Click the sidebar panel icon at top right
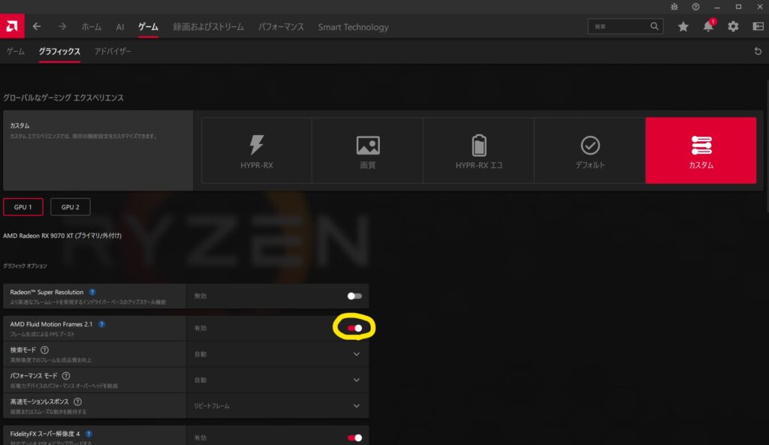The height and width of the screenshot is (445, 769). 757,26
